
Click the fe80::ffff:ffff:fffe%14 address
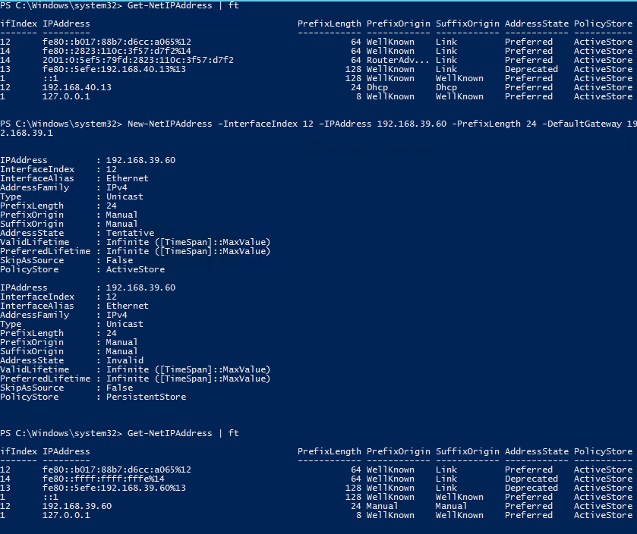(103, 479)
